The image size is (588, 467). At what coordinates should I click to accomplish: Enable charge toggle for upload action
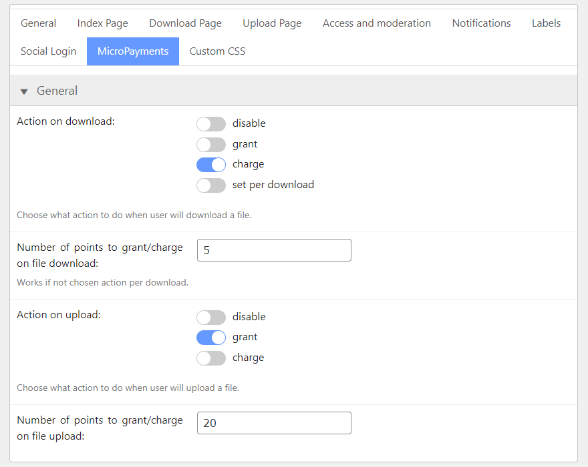pos(211,358)
